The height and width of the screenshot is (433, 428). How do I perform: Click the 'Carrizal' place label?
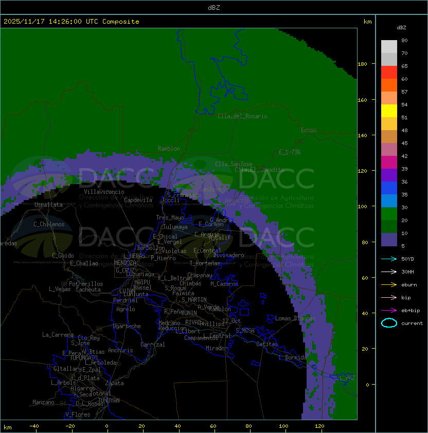152,345
